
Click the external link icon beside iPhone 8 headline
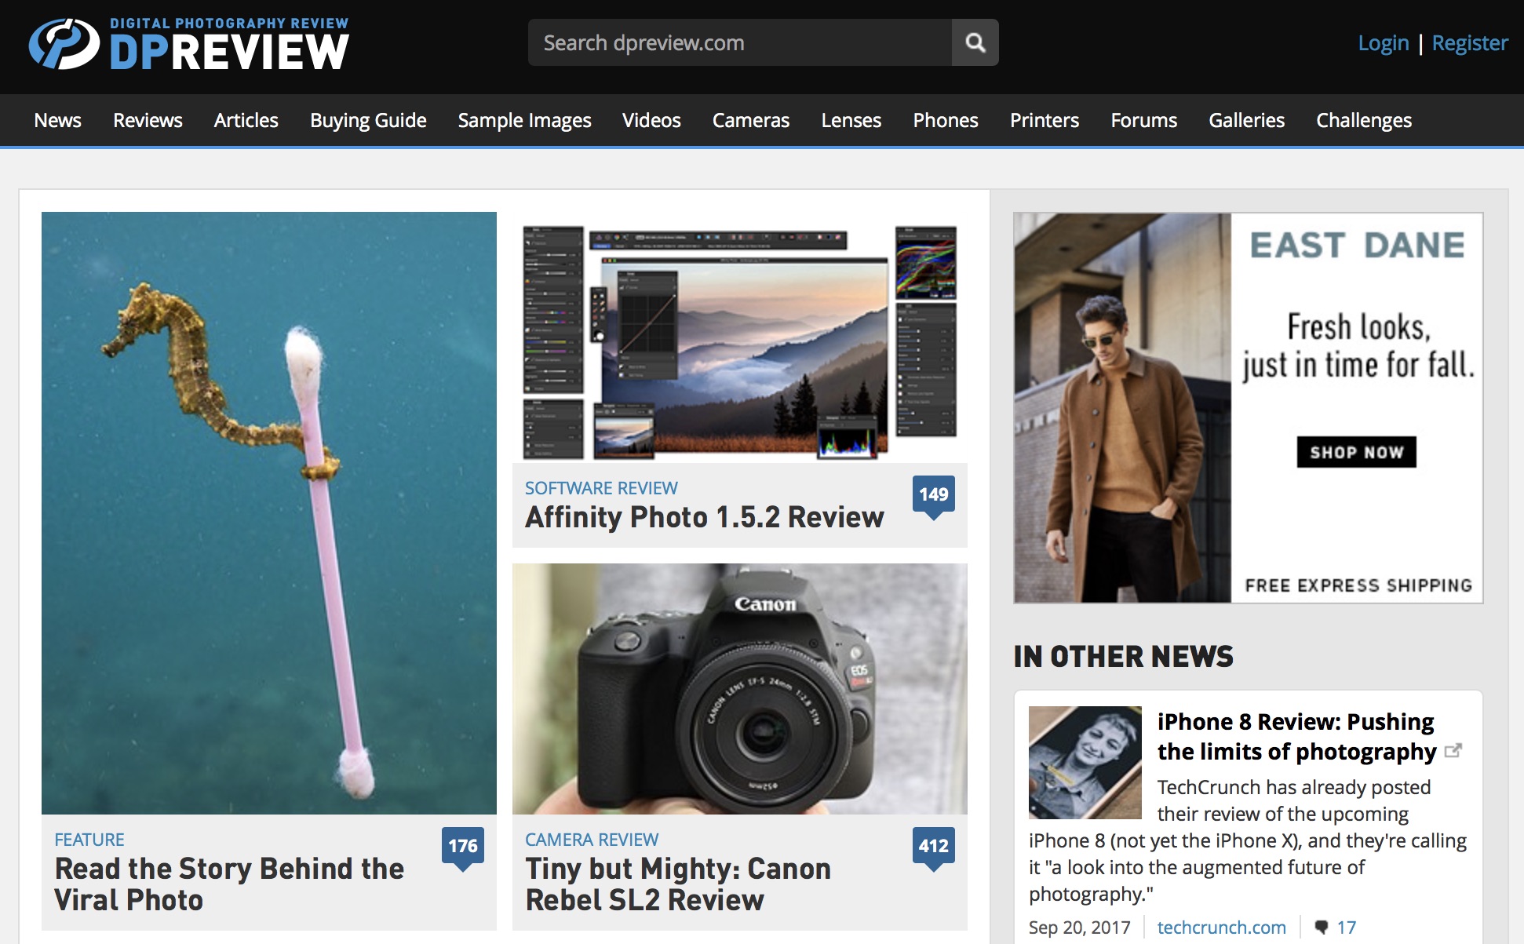point(1453,751)
